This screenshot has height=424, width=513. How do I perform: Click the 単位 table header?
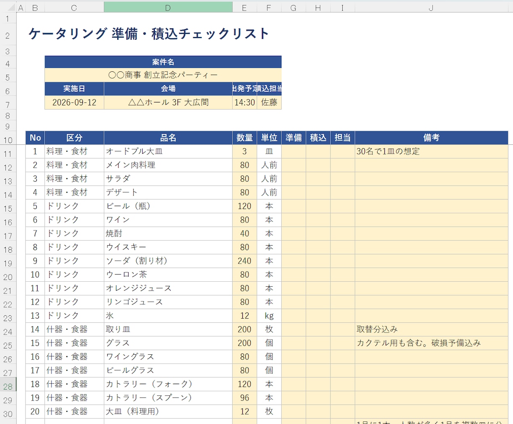(269, 138)
